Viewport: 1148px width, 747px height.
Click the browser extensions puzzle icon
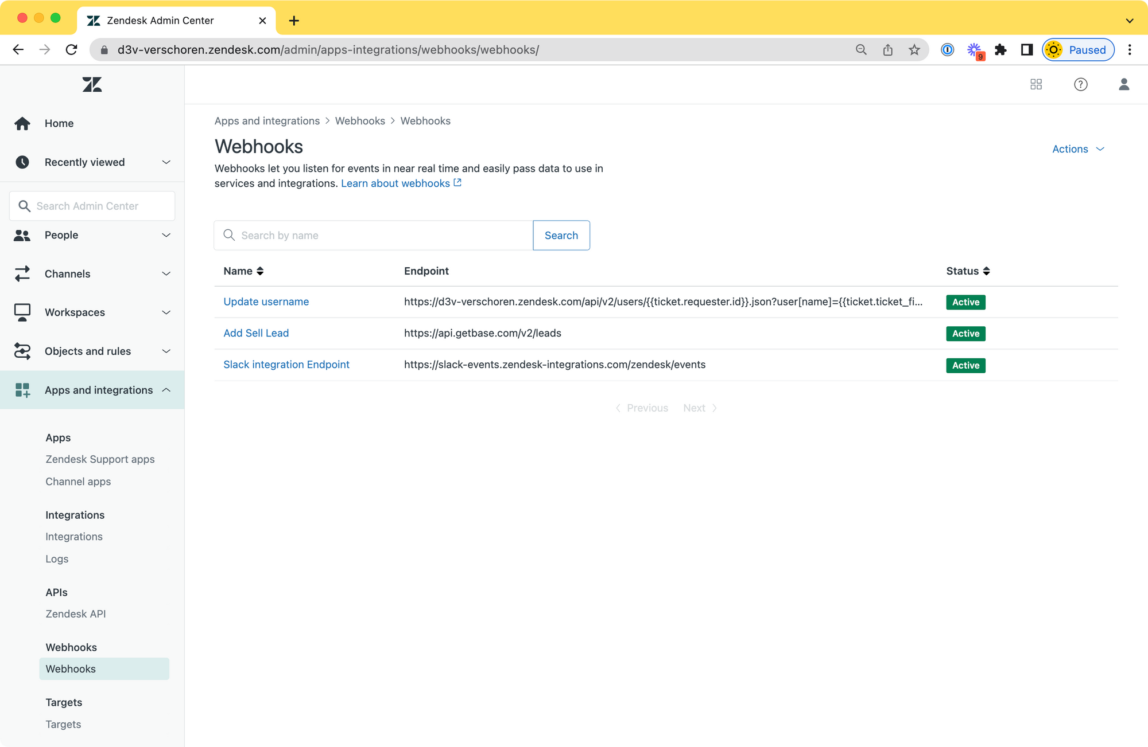1000,50
